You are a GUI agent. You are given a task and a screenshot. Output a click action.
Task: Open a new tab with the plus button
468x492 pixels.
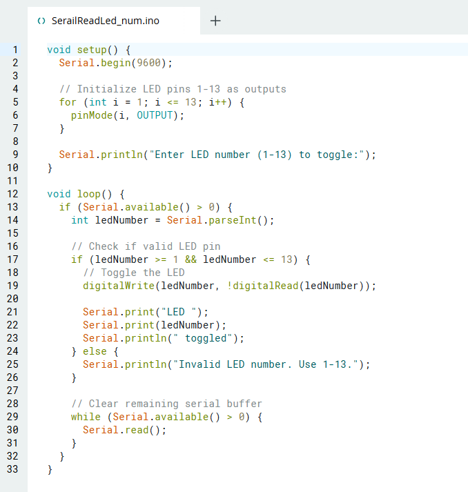tap(215, 21)
